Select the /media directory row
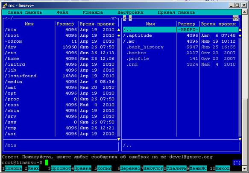Screen dimensions: 249x173 pyautogui.click(x=60, y=82)
